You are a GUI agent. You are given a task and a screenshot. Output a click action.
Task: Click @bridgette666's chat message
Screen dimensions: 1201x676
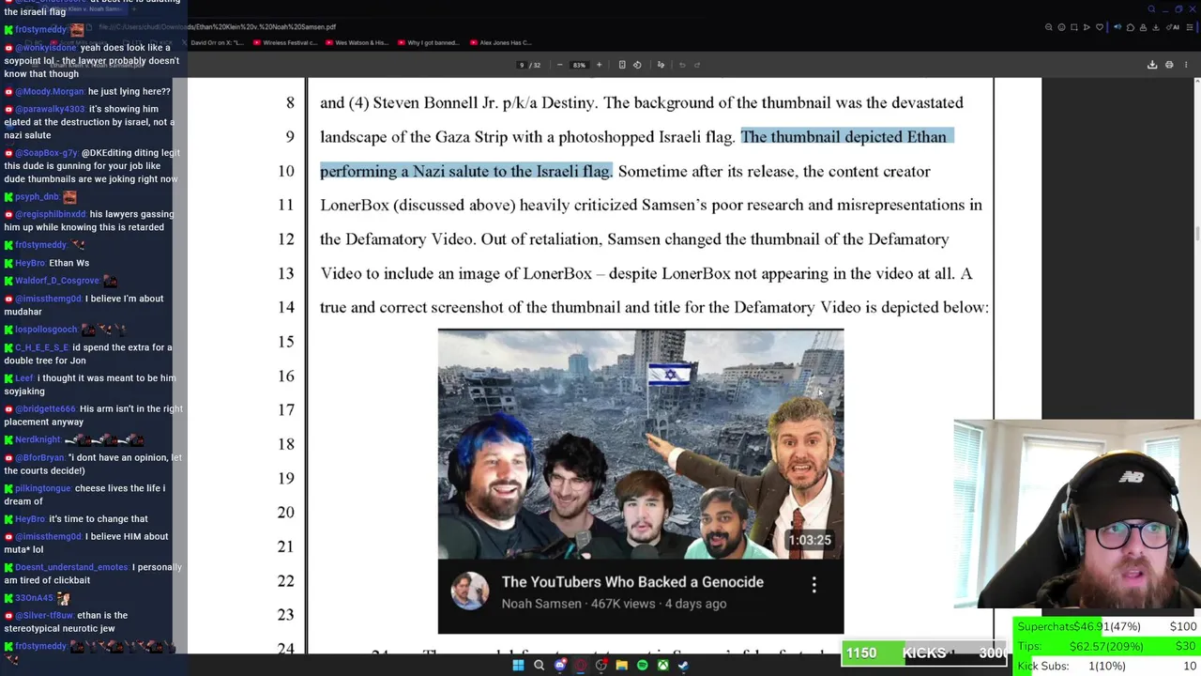point(94,415)
